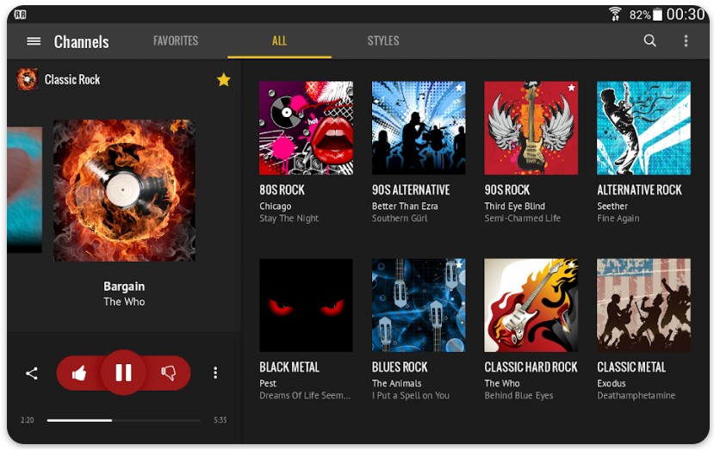Click the Channels heading
Screen dimensions: 714x451
[82, 42]
